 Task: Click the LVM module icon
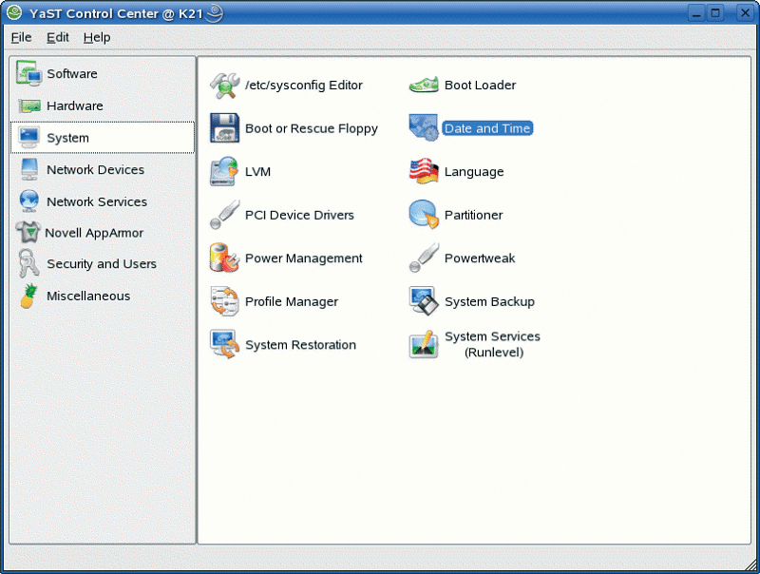pyautogui.click(x=224, y=171)
